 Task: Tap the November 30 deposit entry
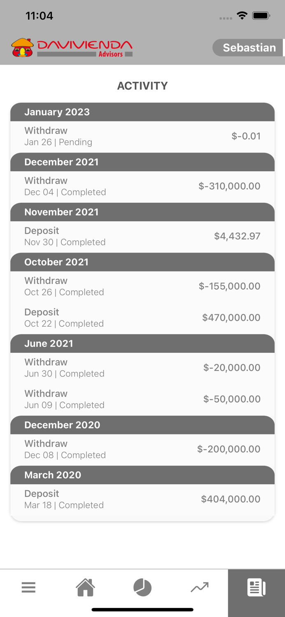pos(142,236)
